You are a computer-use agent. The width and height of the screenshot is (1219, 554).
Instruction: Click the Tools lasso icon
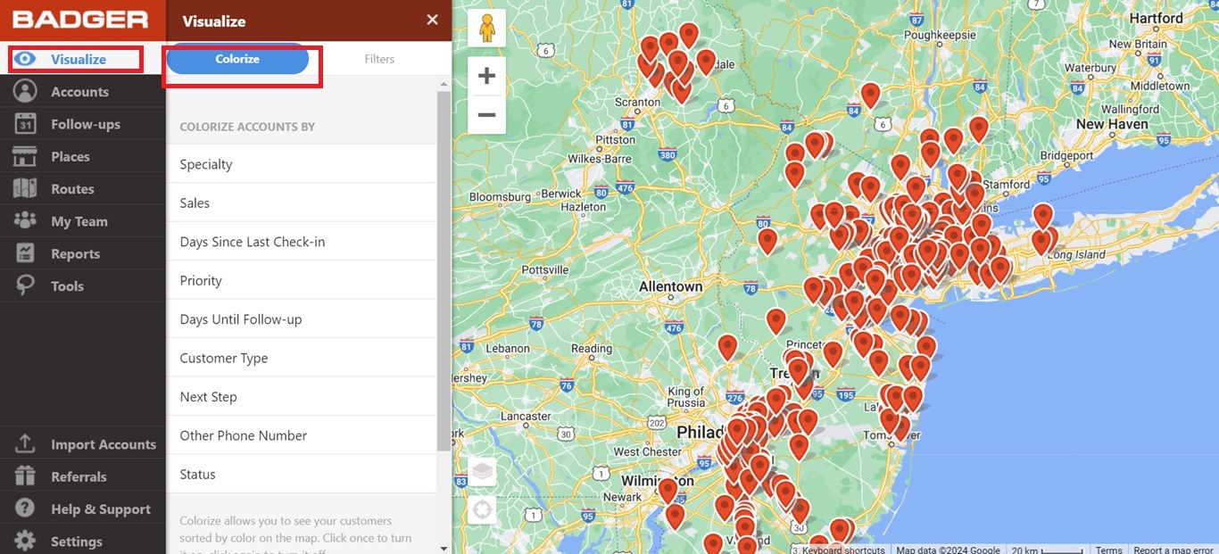(x=25, y=285)
